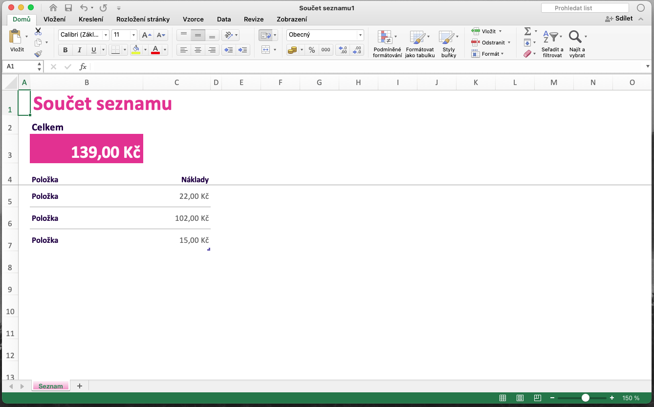Add a new sheet with plus button
The height and width of the screenshot is (407, 654).
click(x=80, y=386)
